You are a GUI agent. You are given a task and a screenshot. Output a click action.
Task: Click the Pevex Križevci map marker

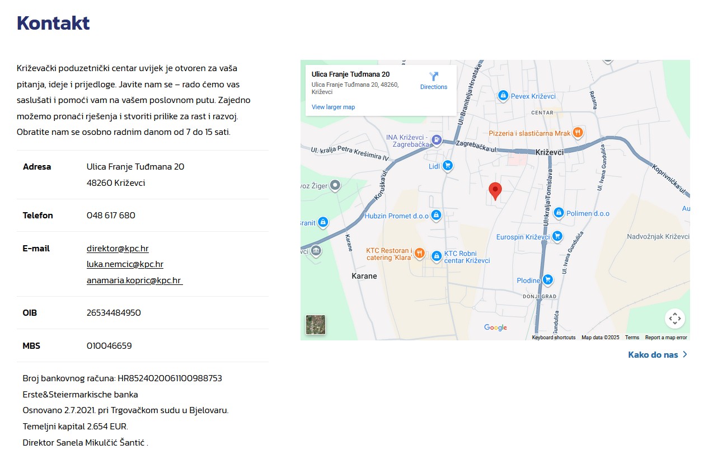[503, 96]
